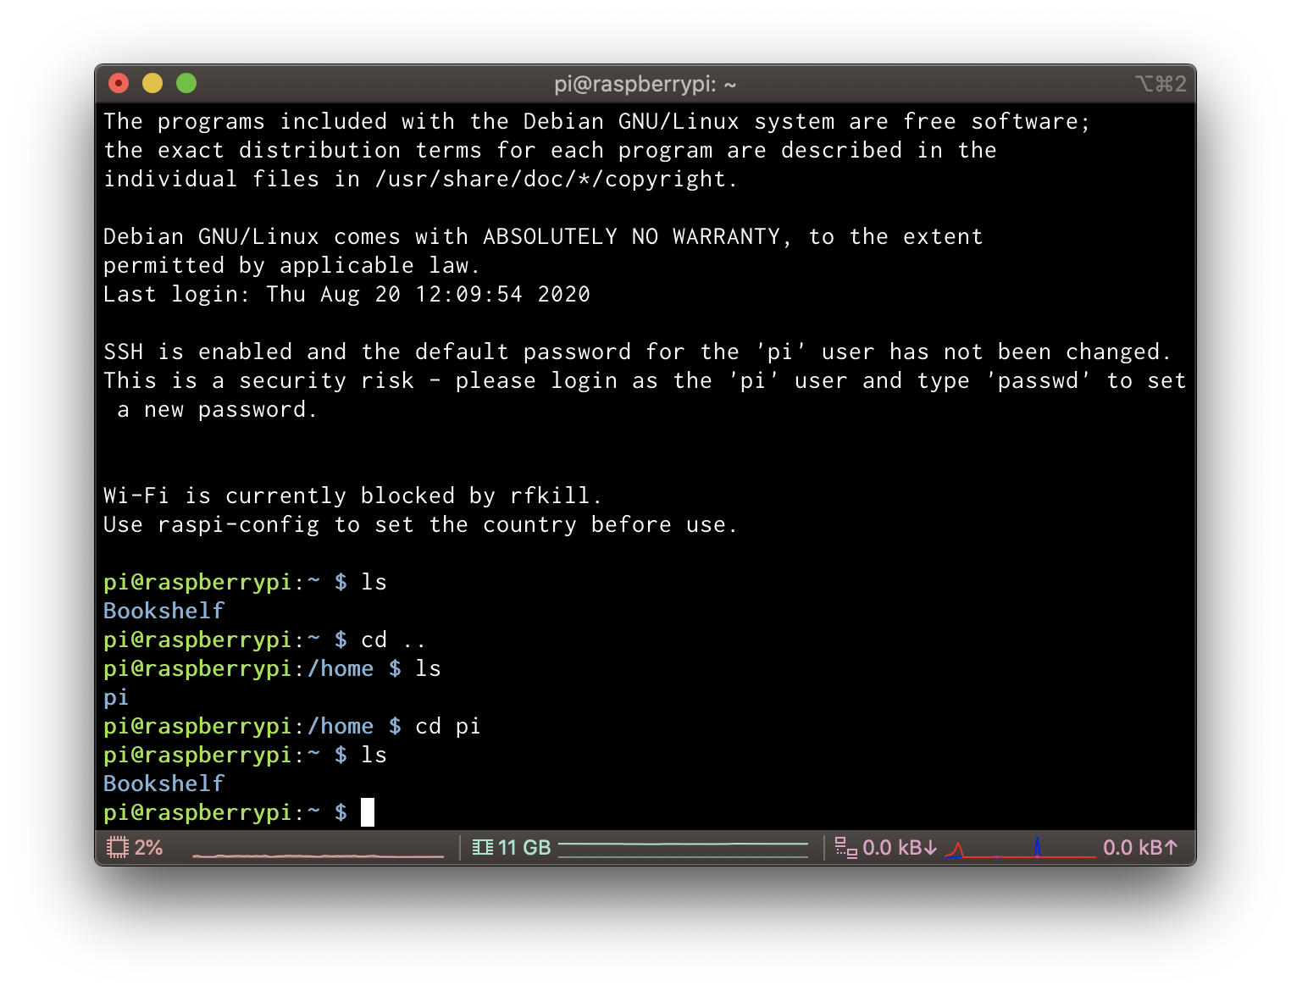This screenshot has width=1291, height=991.
Task: Click the terminal cursor block at prompt
Action: pos(368,812)
